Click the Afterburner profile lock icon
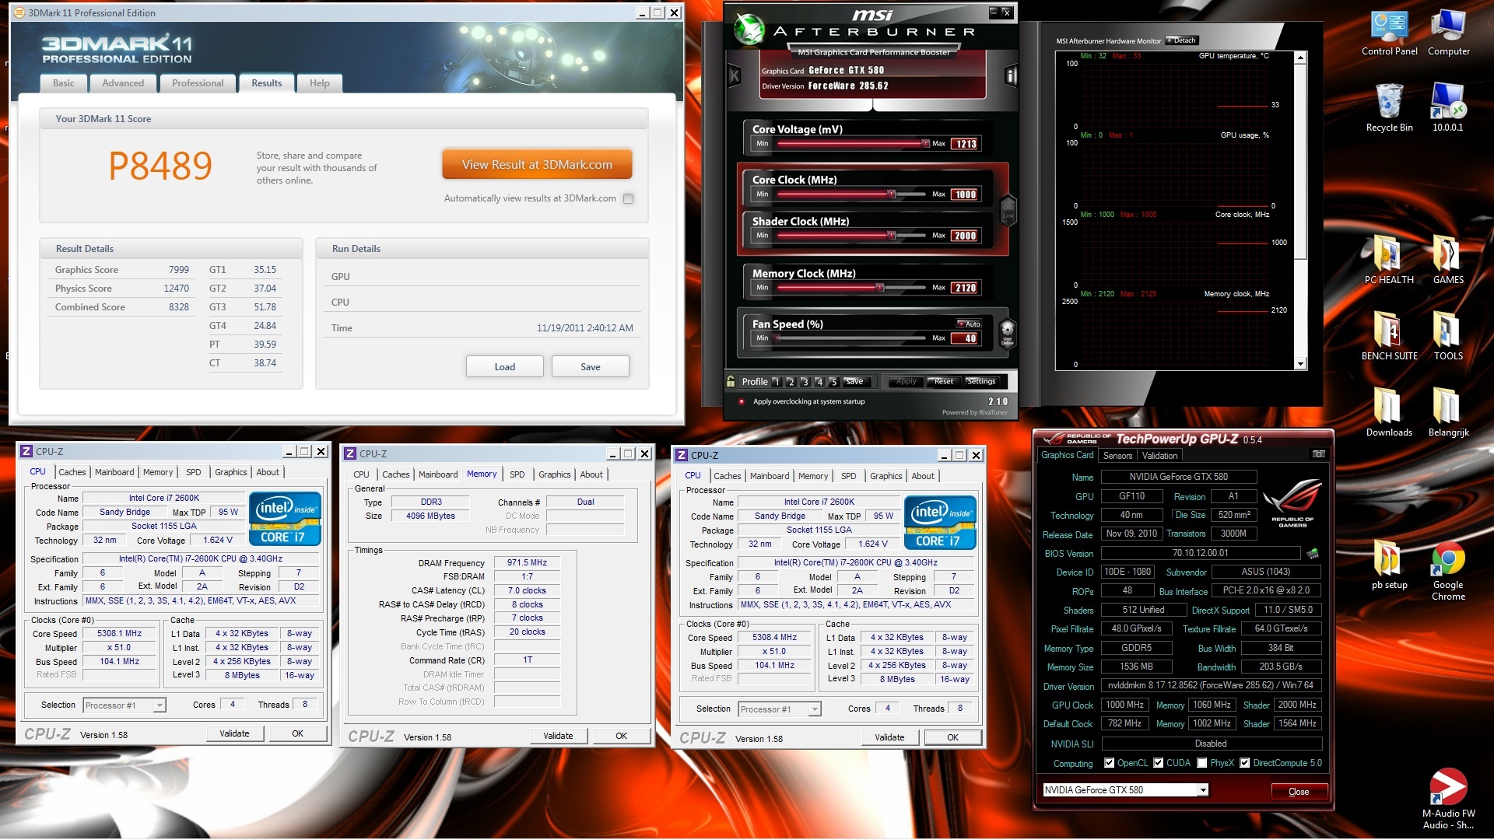This screenshot has height=840, width=1494. (731, 381)
